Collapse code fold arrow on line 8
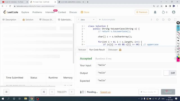The width and height of the screenshot is (180, 101). point(84,45)
